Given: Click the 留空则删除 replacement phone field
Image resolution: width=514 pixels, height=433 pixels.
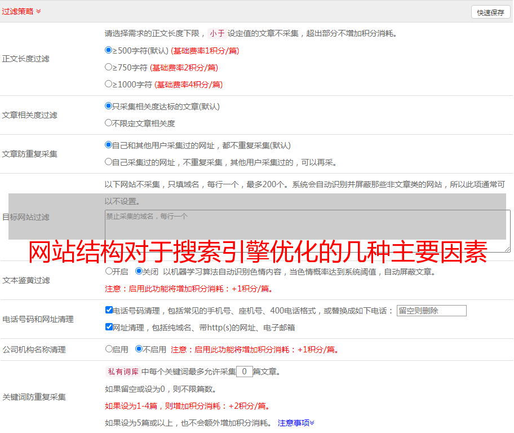Looking at the screenshot, I should tap(431, 311).
